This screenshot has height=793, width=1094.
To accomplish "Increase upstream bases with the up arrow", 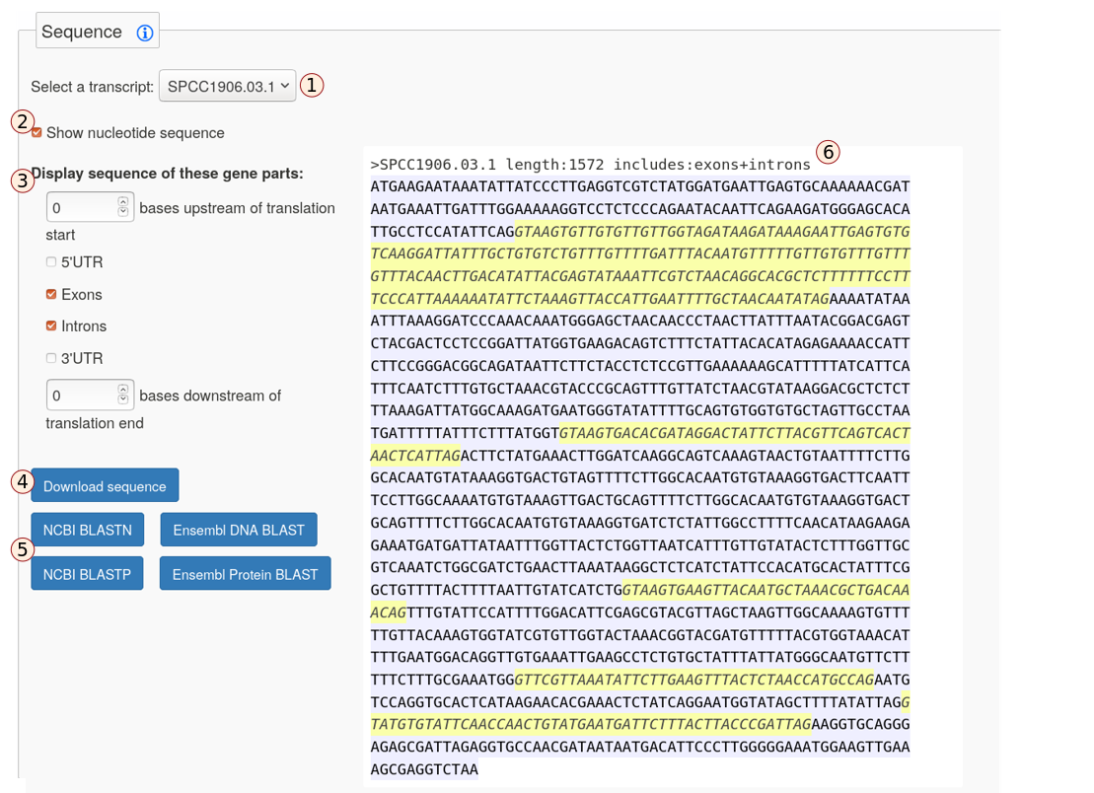I will pyautogui.click(x=123, y=202).
